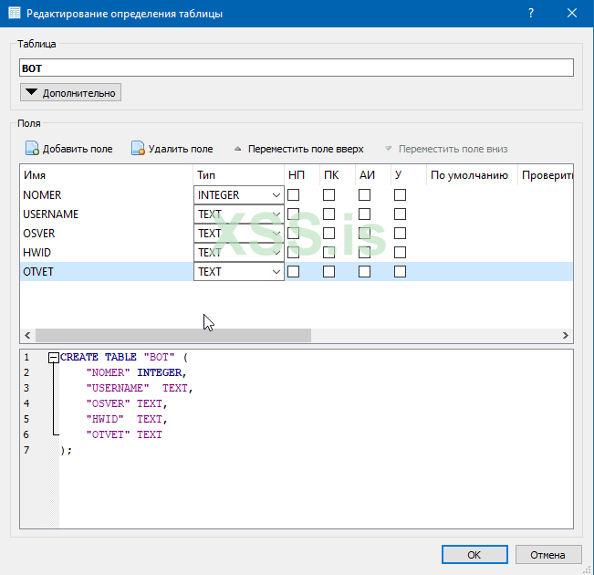Click the Add field icon (Добавить поле)
The image size is (594, 575).
pyautogui.click(x=32, y=149)
